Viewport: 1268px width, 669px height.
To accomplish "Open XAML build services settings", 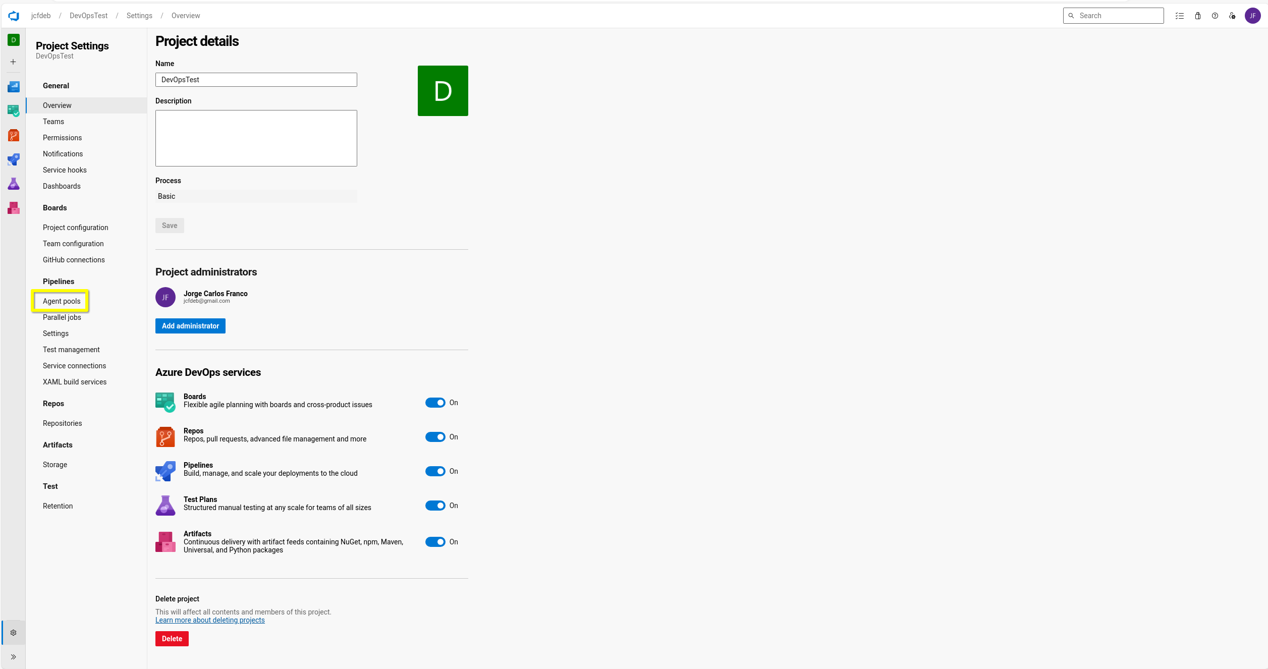I will 86,382.
